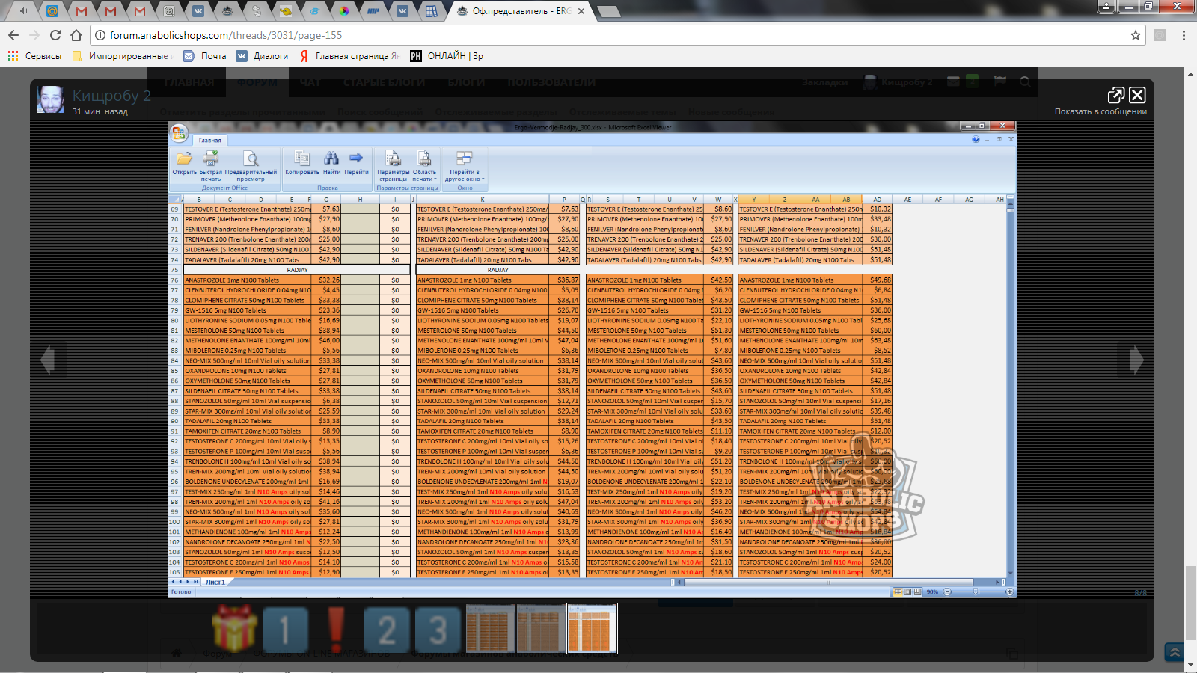This screenshot has height=673, width=1197.
Task: Select the number 1 thumbnail
Action: tap(284, 629)
